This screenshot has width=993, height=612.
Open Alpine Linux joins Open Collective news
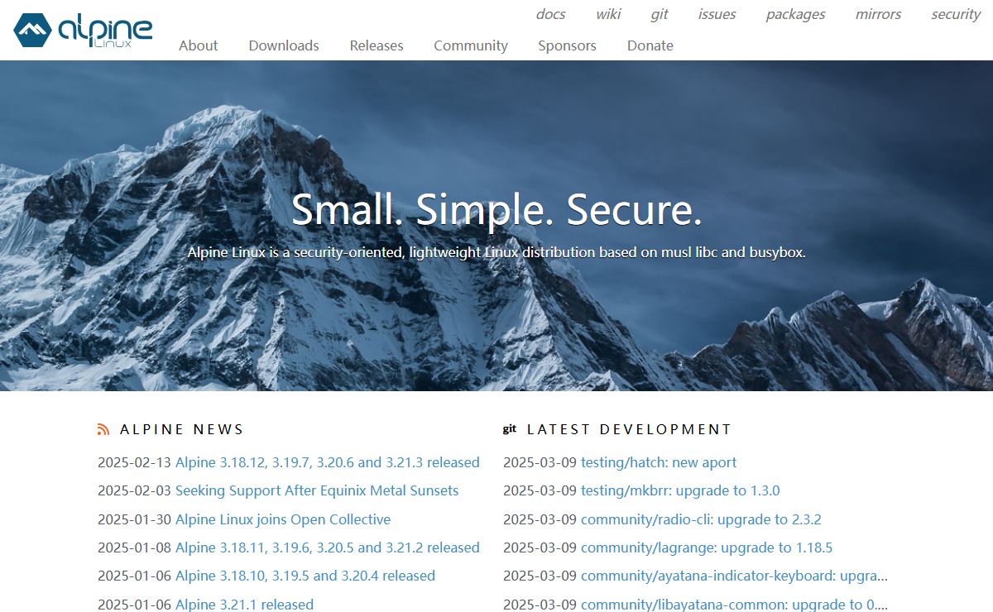coord(283,519)
